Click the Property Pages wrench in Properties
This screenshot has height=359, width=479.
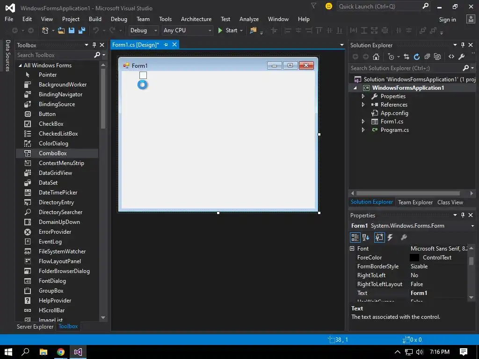click(x=404, y=237)
